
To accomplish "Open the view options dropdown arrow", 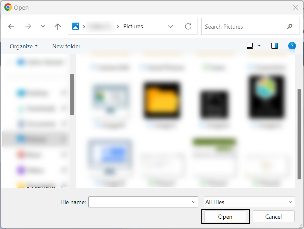I will click(x=259, y=46).
